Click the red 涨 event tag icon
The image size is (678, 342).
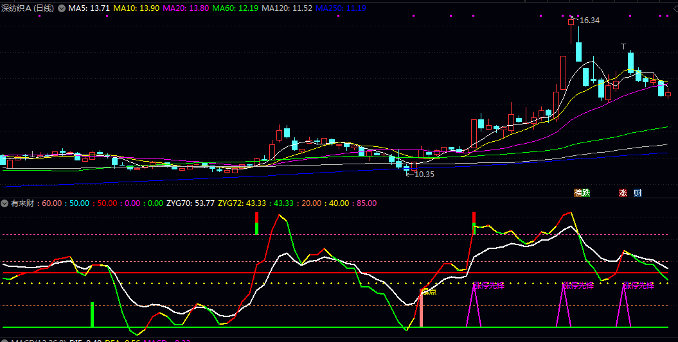(x=622, y=192)
